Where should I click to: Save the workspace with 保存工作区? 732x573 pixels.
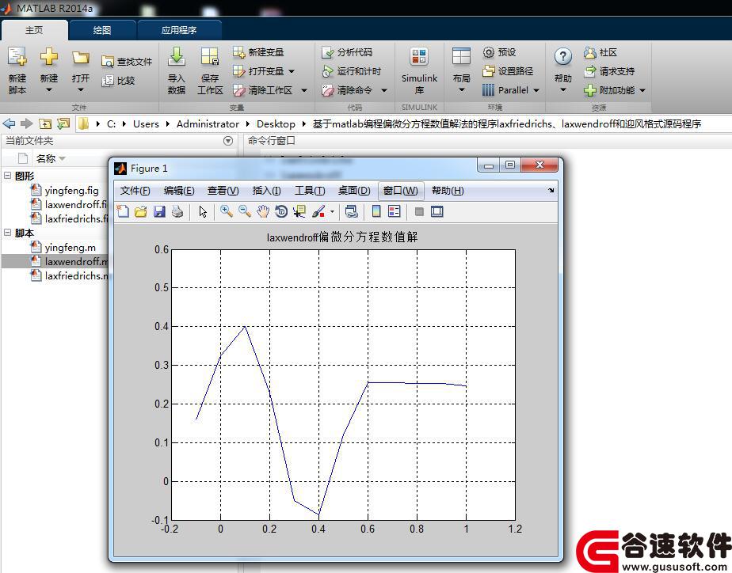click(x=210, y=70)
